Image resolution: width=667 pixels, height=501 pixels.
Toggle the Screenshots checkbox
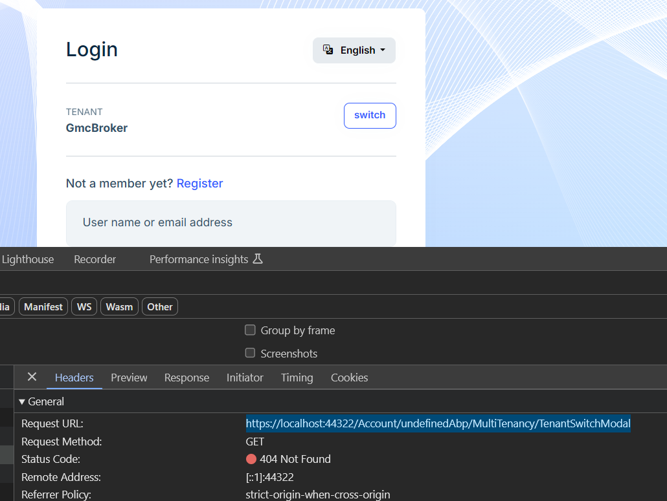[250, 353]
